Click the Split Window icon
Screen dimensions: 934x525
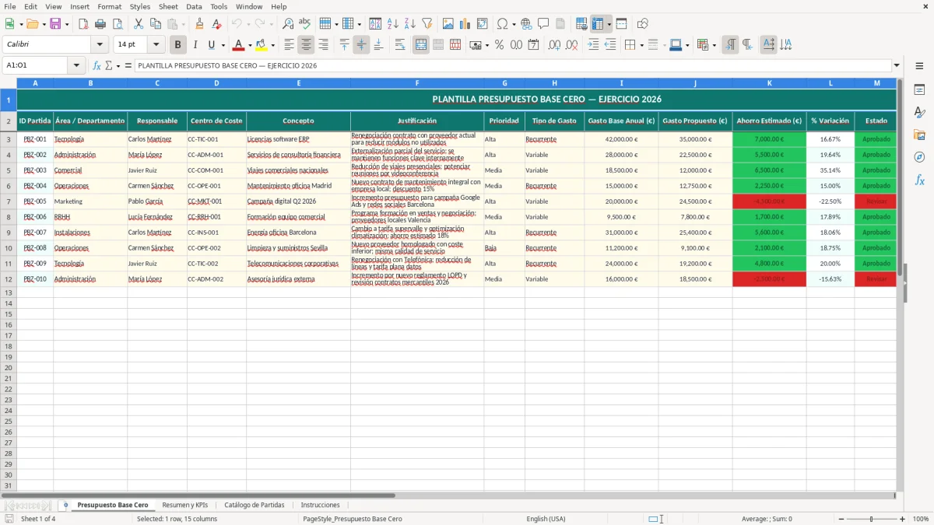point(621,24)
